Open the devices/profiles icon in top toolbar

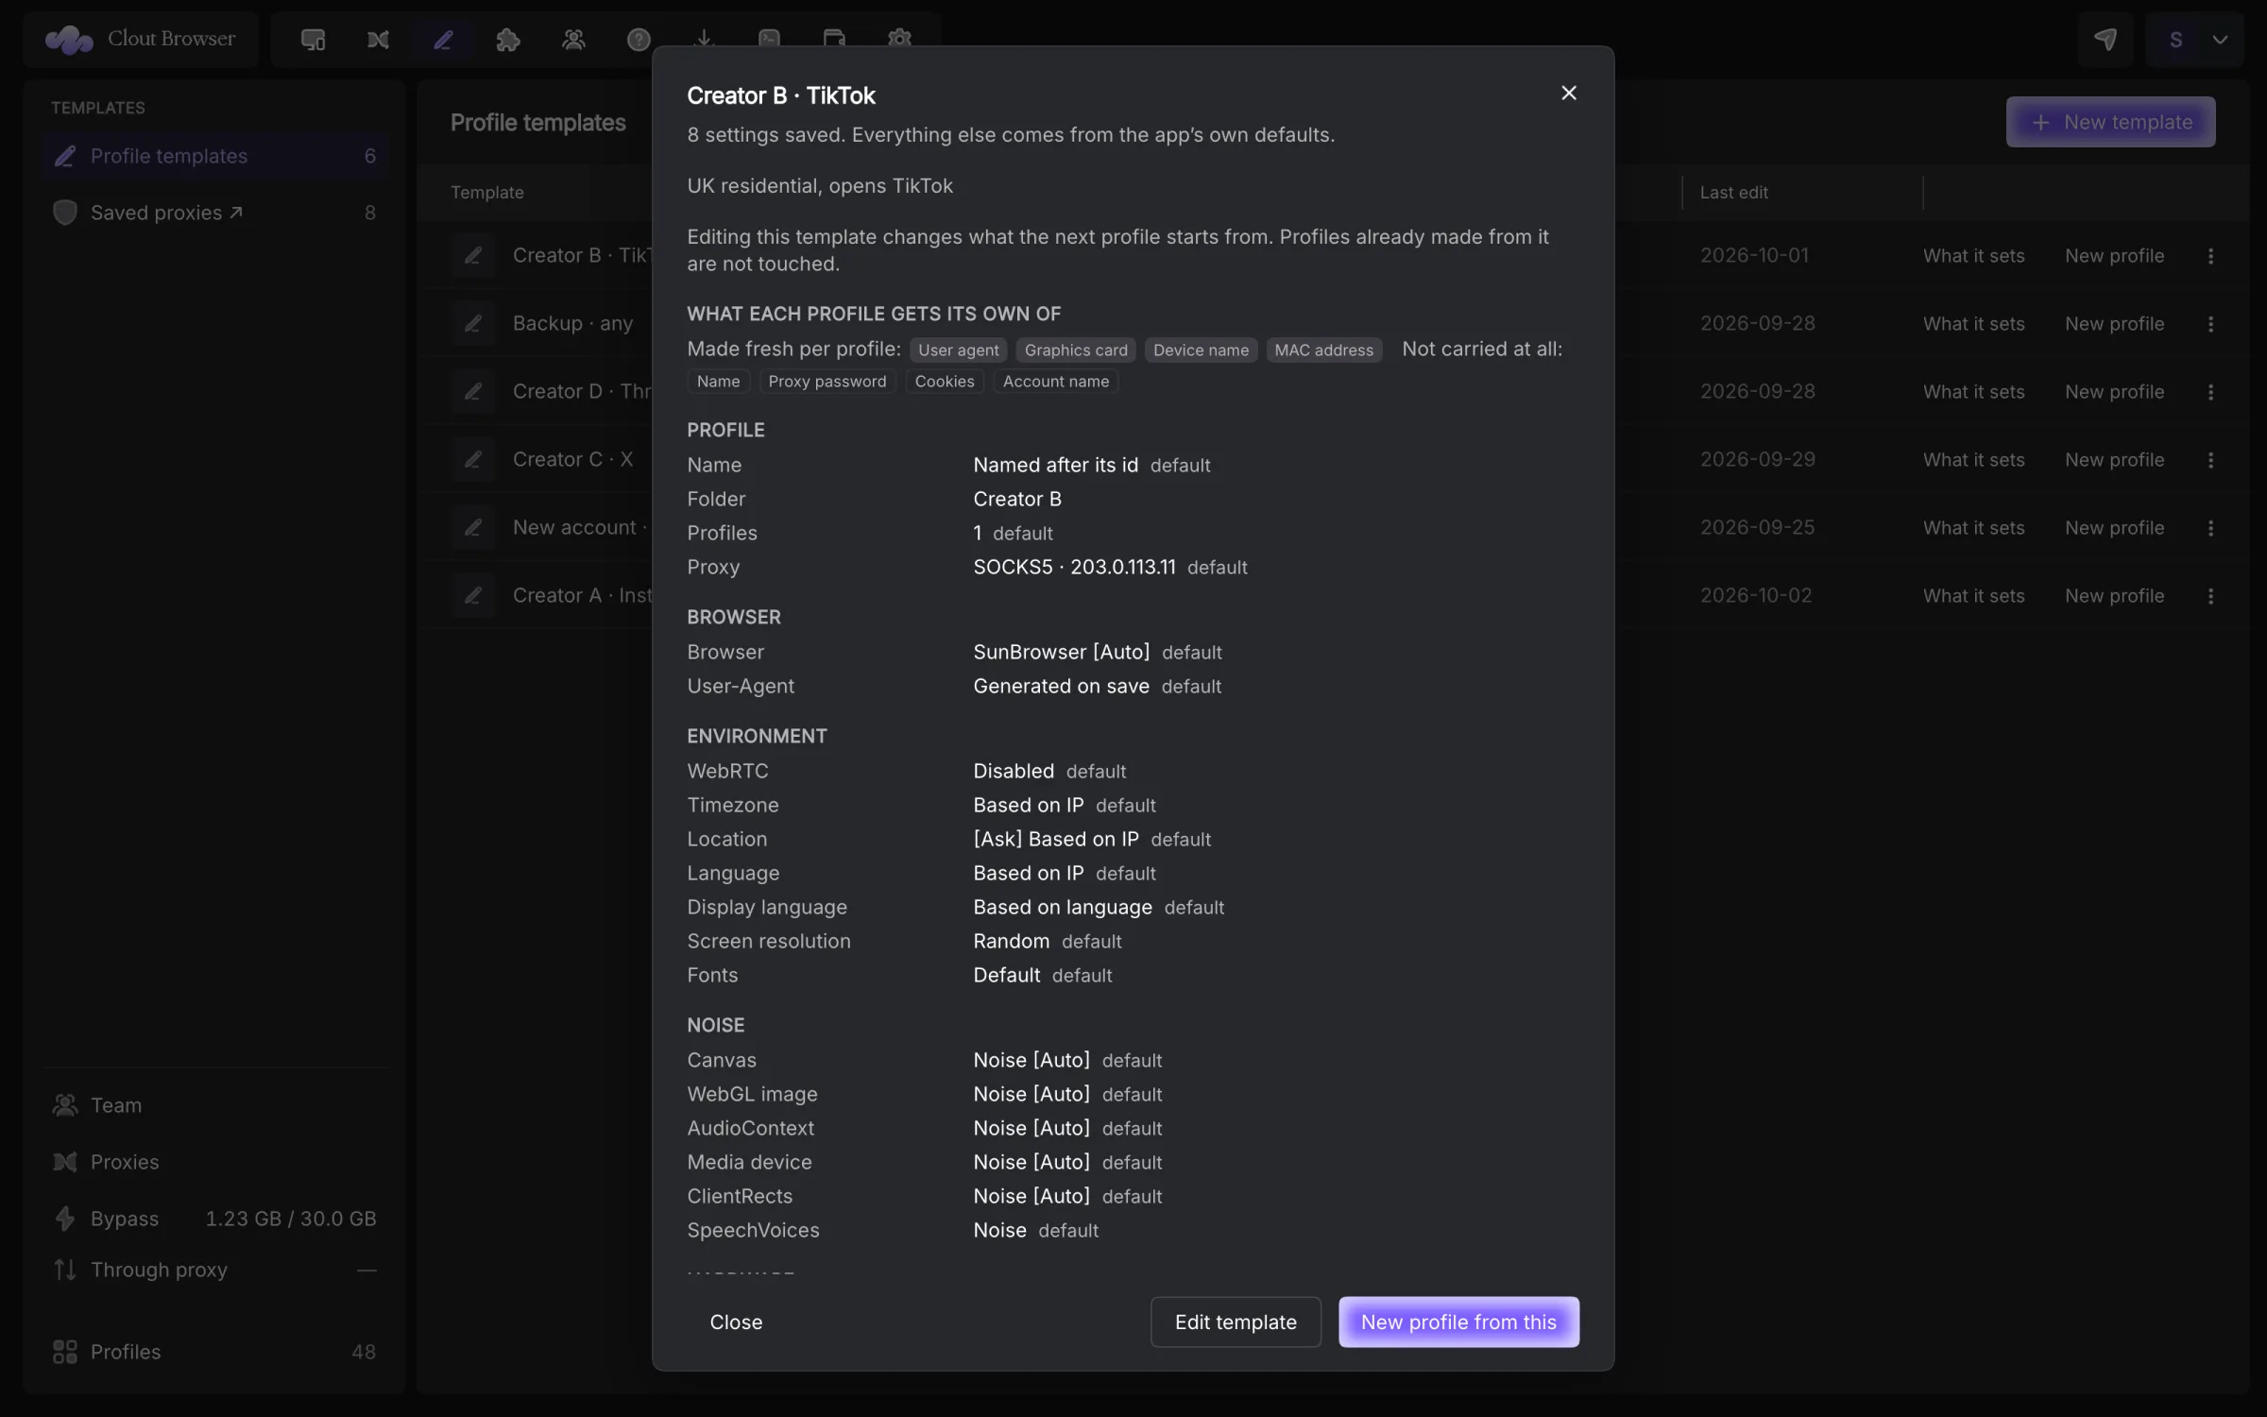[x=313, y=39]
